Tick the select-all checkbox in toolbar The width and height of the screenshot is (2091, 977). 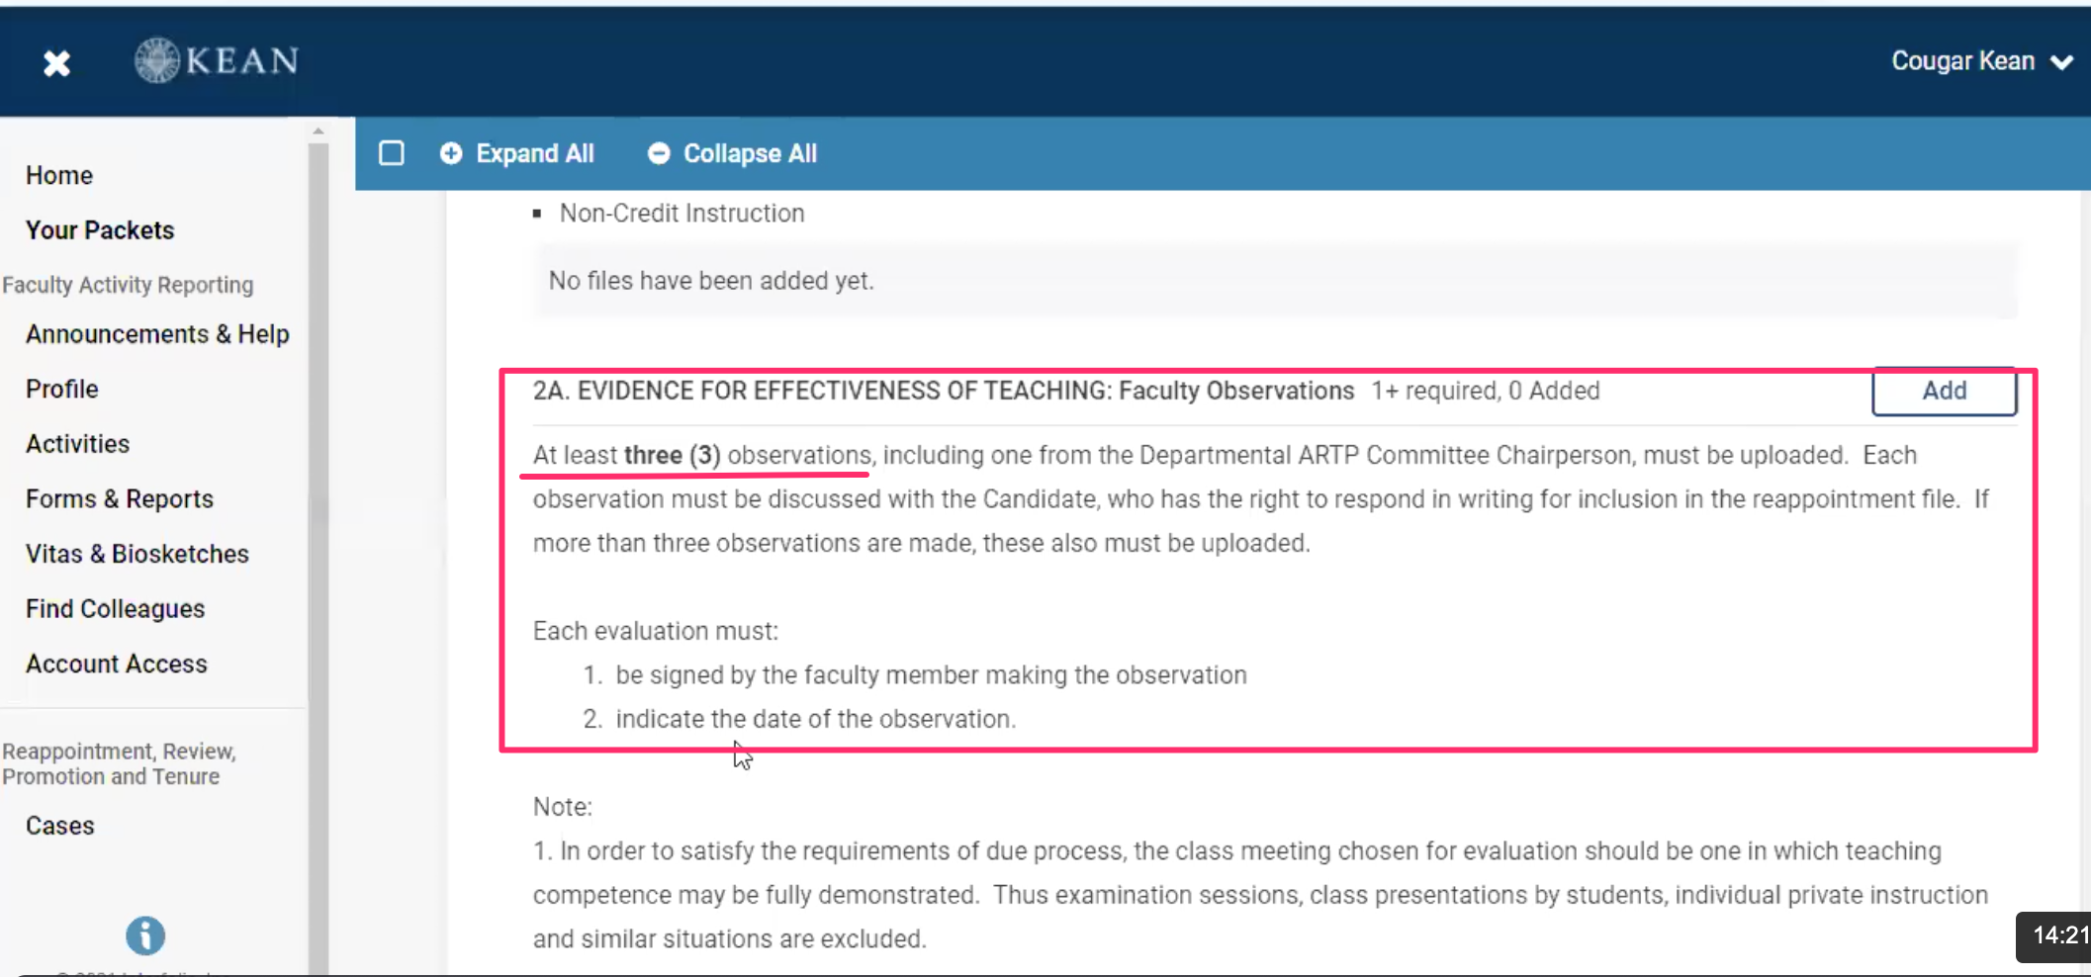coord(392,153)
